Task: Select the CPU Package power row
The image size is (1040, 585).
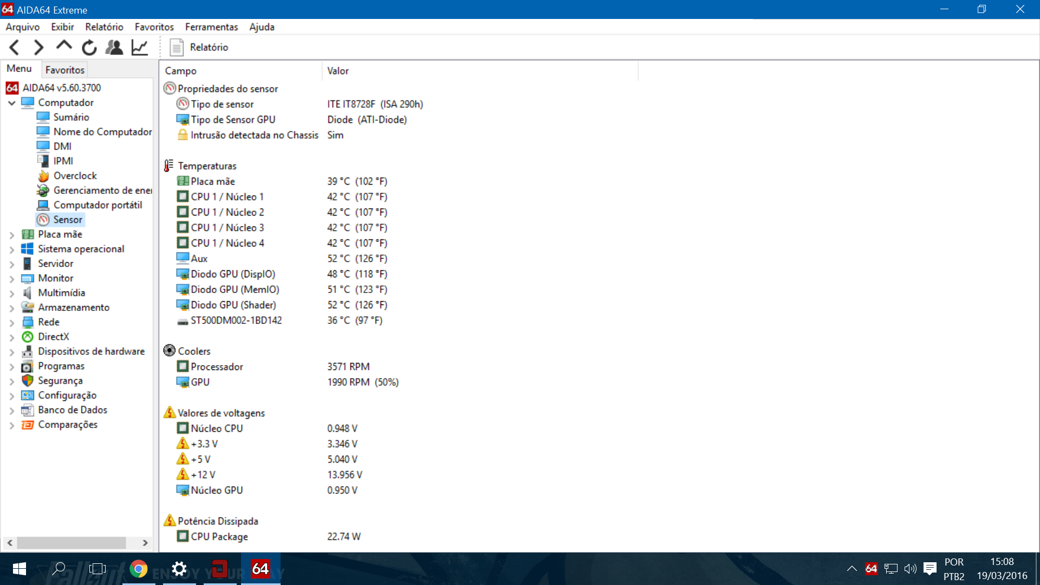Action: click(x=269, y=536)
